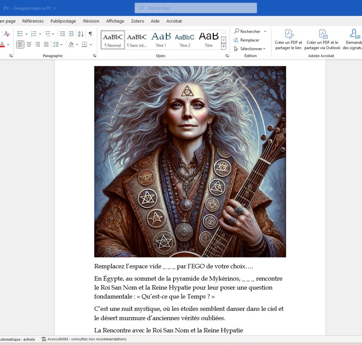Click in the Rechercher search box
This screenshot has width=362, height=345.
[x=195, y=8]
